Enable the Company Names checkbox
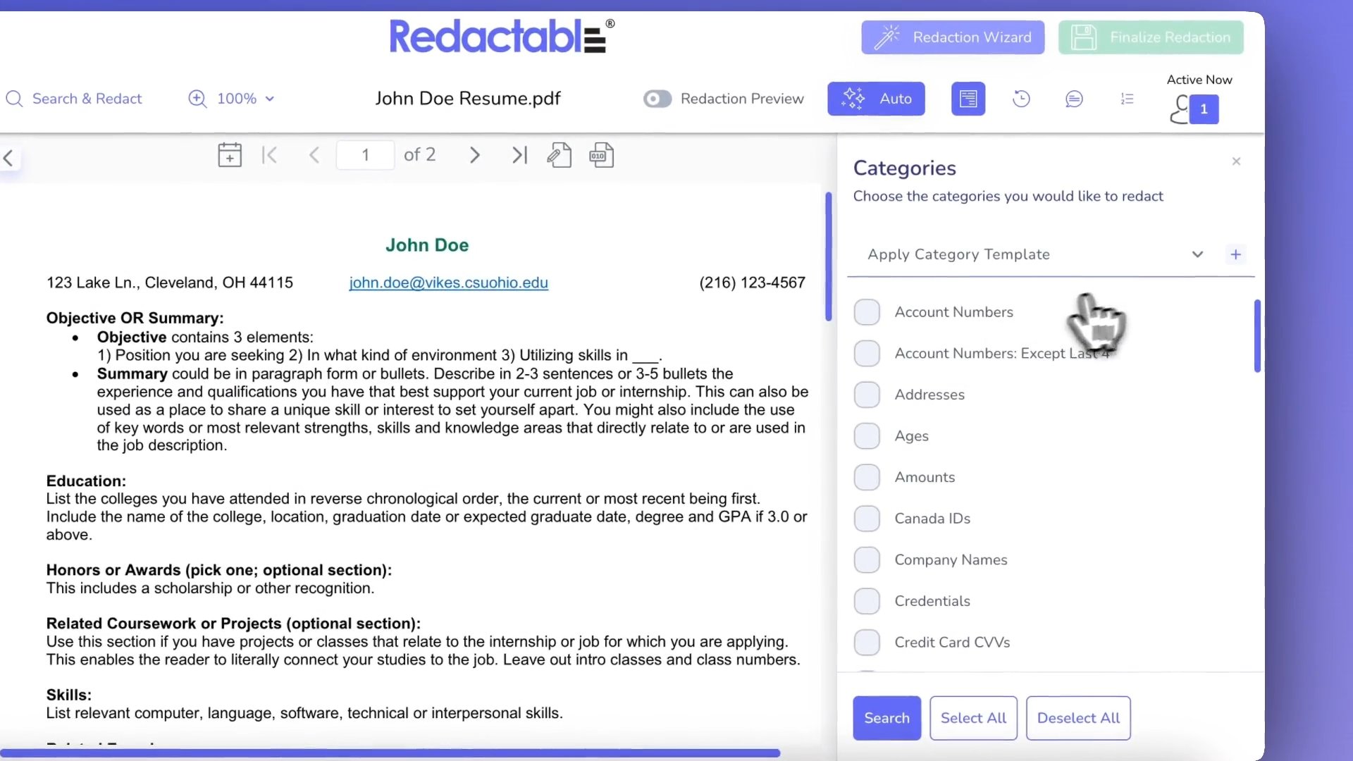 (x=867, y=560)
